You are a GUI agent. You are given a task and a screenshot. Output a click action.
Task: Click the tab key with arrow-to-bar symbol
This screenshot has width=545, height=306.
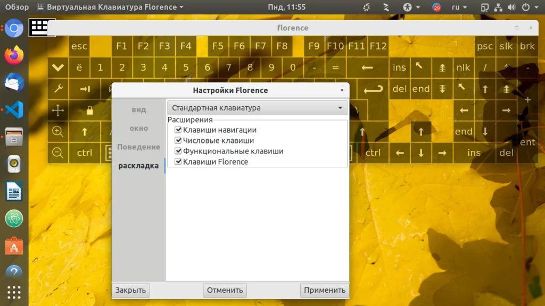85,89
